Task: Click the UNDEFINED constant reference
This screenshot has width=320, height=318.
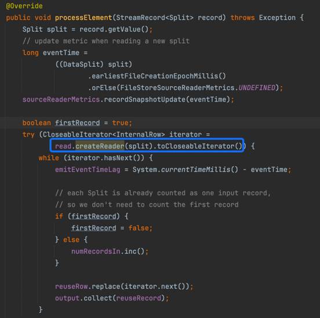Action: (257, 88)
